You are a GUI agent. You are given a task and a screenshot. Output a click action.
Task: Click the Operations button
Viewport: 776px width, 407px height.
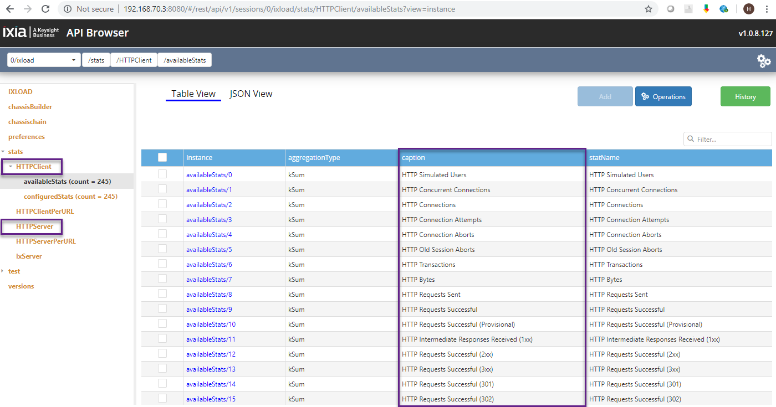[x=663, y=96]
